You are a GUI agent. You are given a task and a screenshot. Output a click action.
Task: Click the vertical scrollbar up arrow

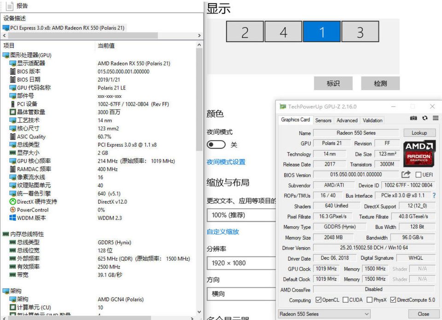coord(199,45)
